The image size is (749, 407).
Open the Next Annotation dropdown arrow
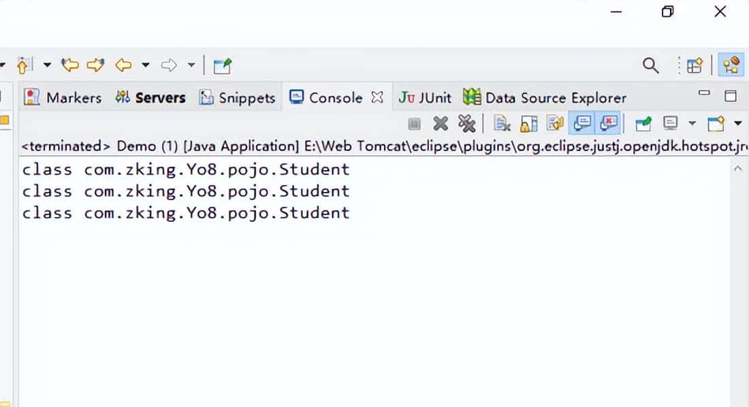pyautogui.click(x=47, y=65)
